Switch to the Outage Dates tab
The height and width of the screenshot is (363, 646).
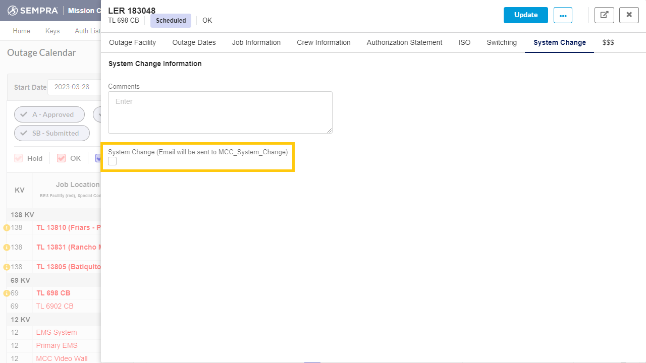pyautogui.click(x=194, y=42)
